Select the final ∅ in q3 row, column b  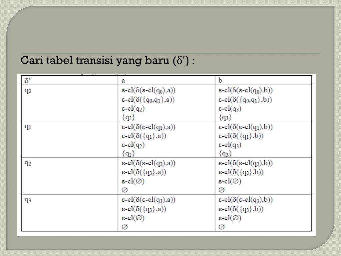coord(221,227)
